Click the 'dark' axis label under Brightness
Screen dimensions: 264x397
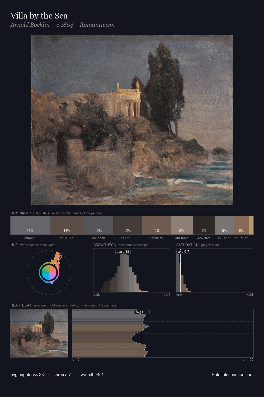97,295
